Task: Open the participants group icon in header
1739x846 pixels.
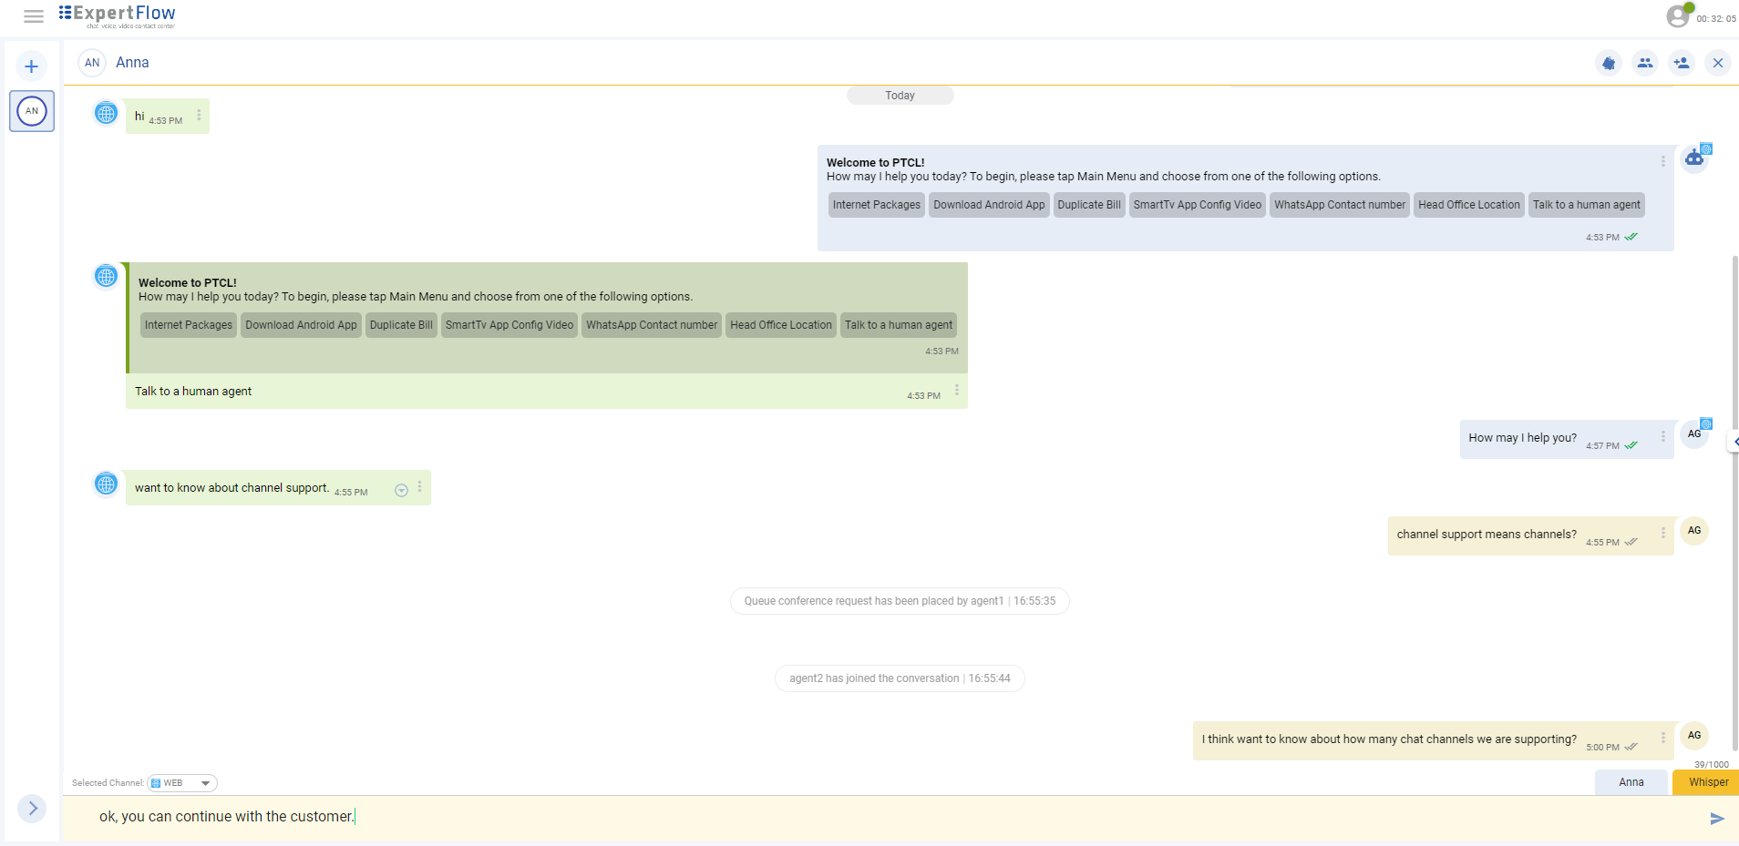Action: click(x=1645, y=63)
